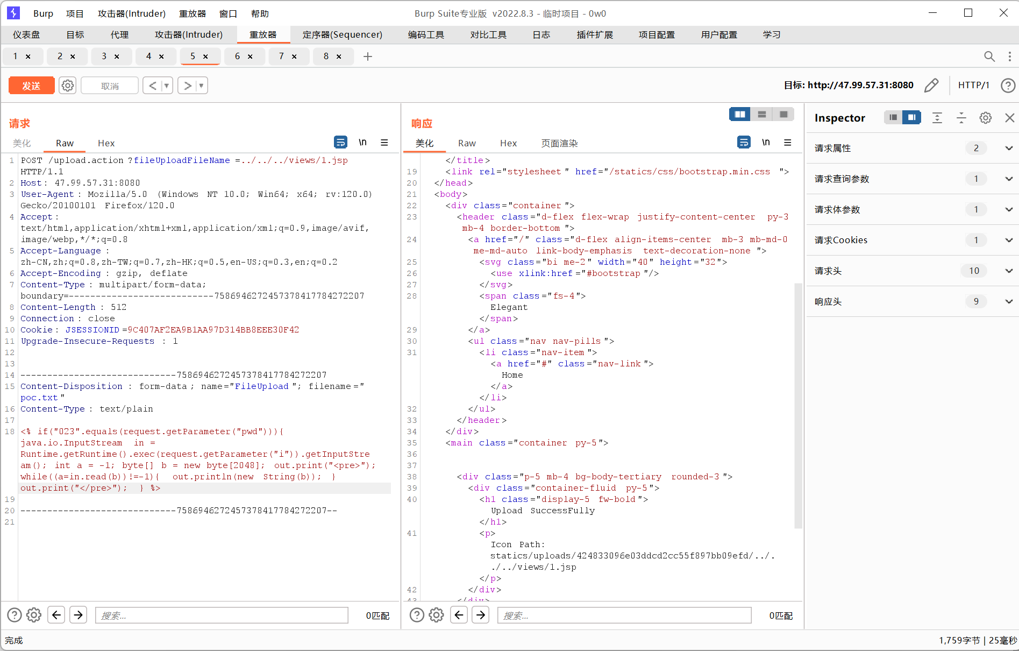Edit target using the pencil icon
1019x651 pixels.
click(x=931, y=85)
